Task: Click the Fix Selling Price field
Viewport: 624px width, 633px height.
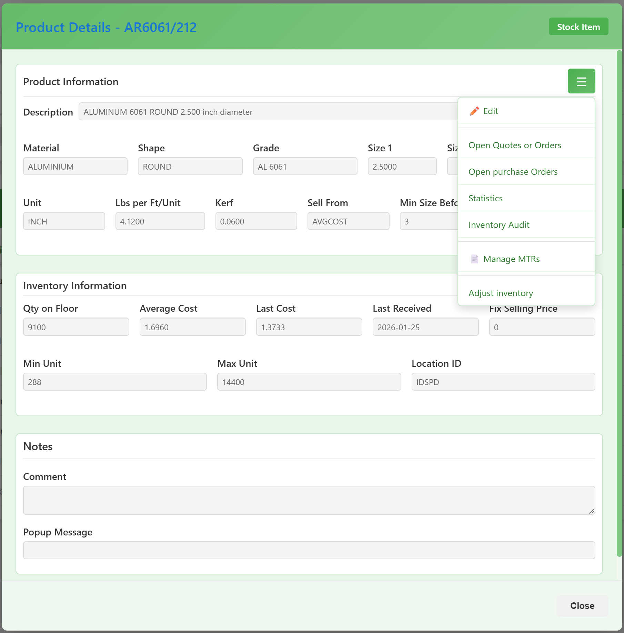Action: click(542, 326)
